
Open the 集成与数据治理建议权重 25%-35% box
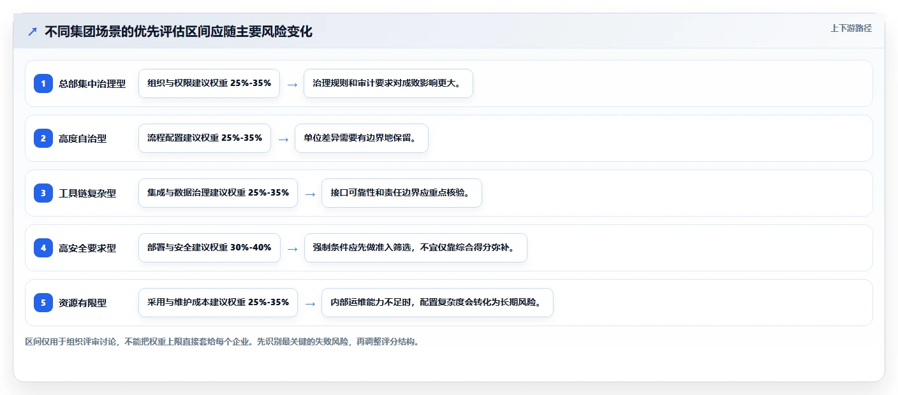coord(218,193)
